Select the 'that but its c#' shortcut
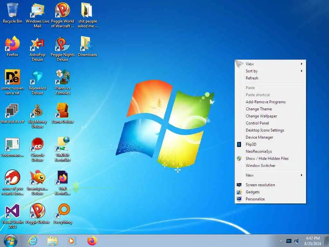Image resolution: width=329 pixels, height=247 pixels. point(13,114)
